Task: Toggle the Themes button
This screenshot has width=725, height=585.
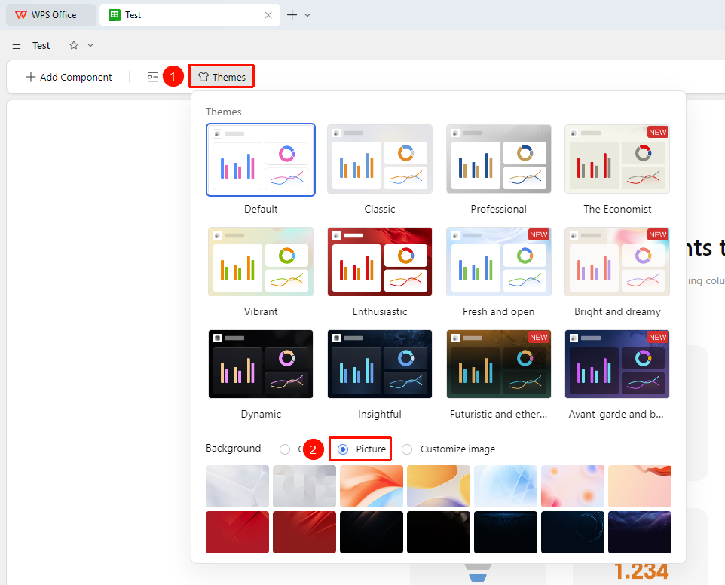Action: 222,77
